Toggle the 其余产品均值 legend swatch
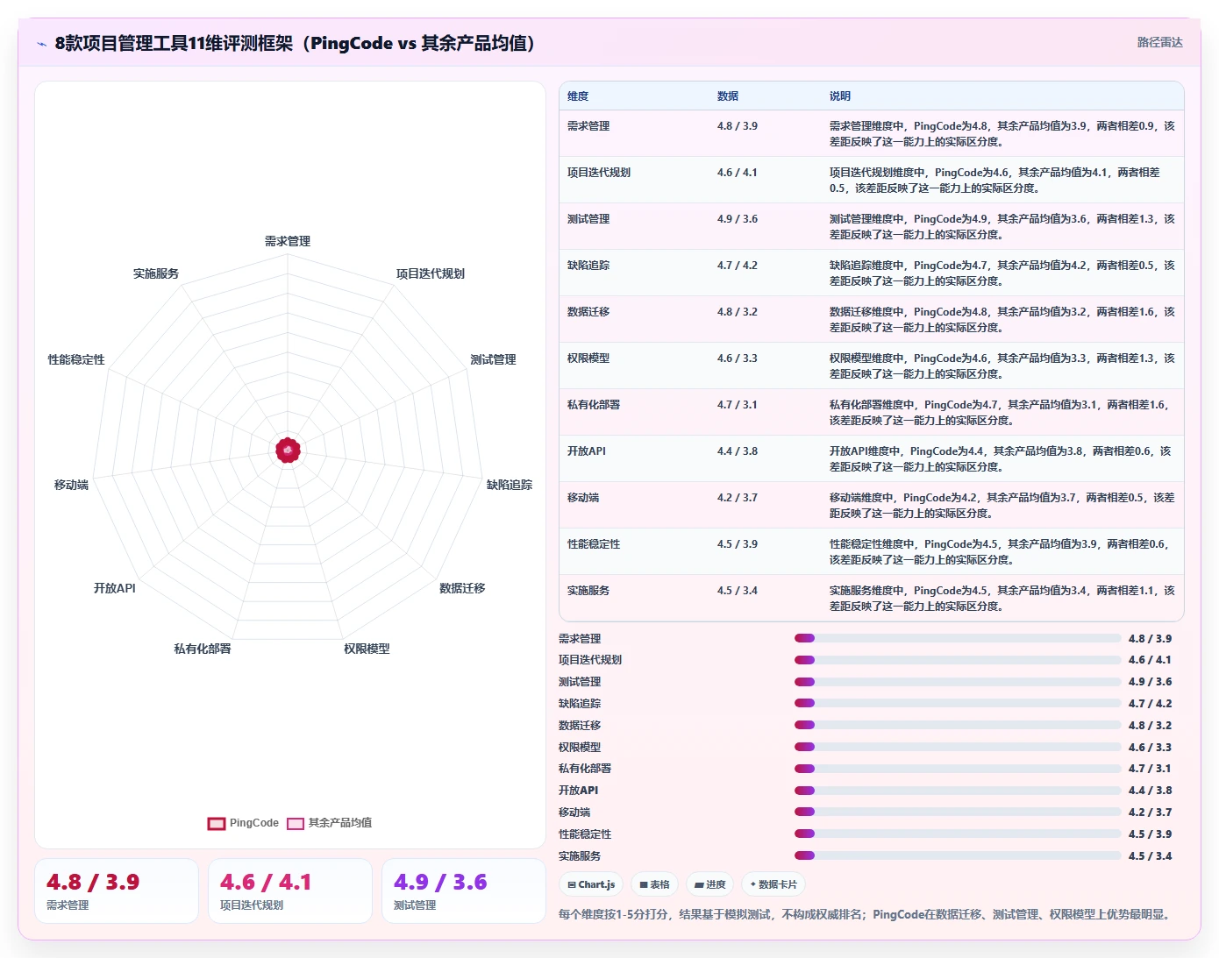 pyautogui.click(x=296, y=823)
